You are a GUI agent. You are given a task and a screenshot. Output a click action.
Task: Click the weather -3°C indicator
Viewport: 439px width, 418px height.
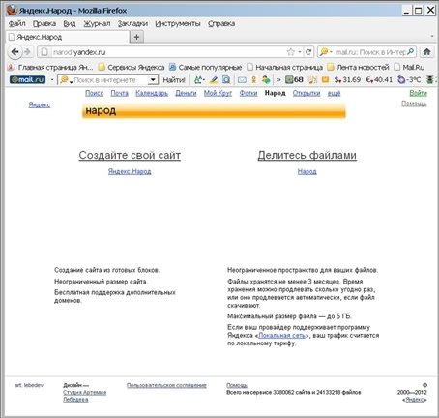click(x=409, y=79)
